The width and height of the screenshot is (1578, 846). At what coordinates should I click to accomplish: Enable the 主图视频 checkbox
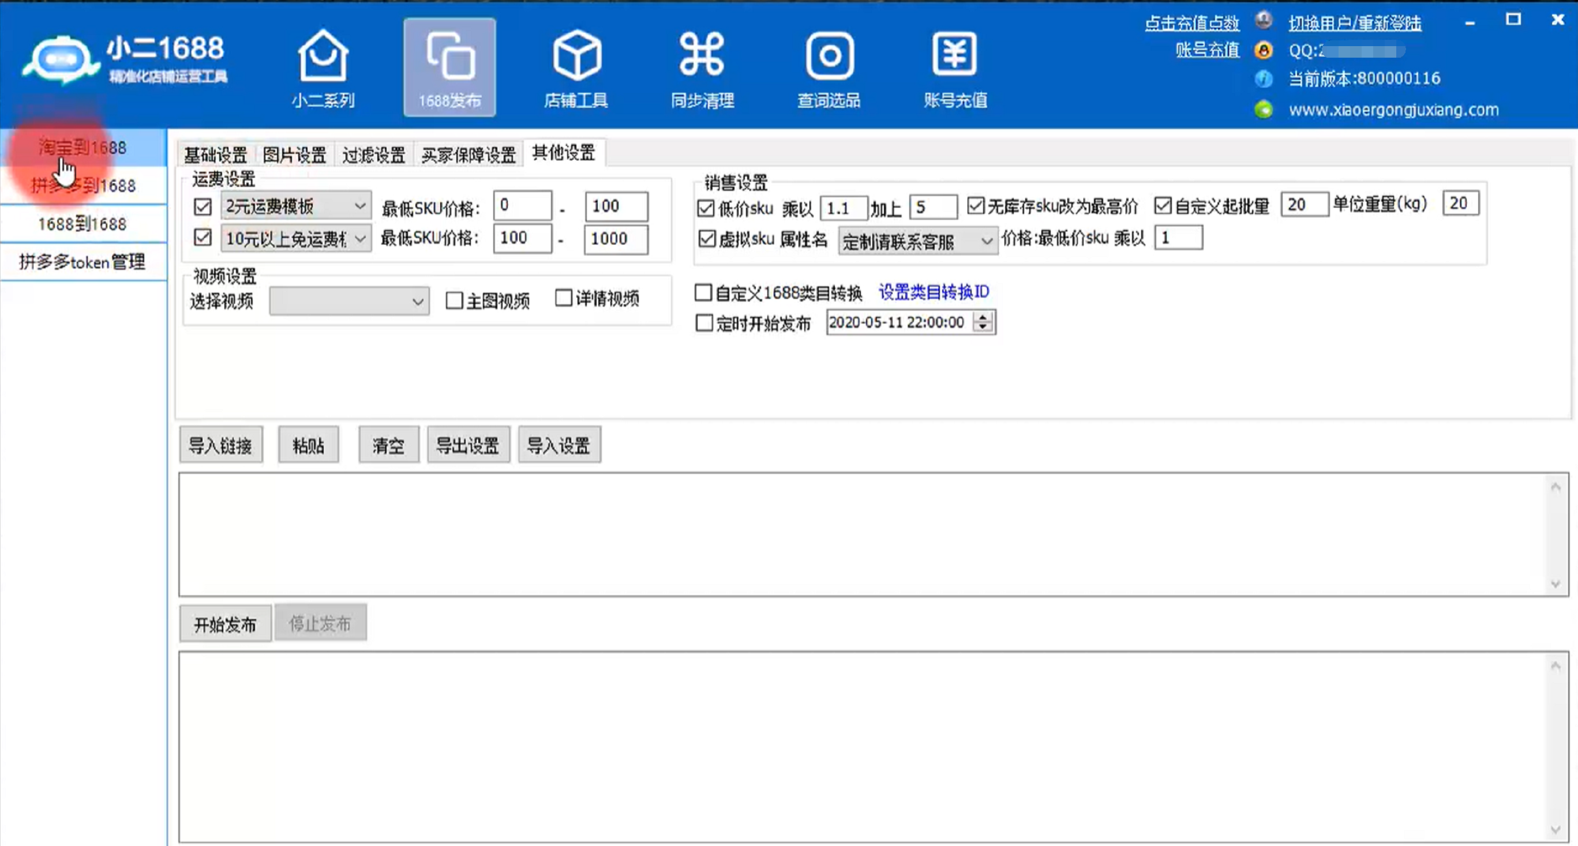click(454, 300)
